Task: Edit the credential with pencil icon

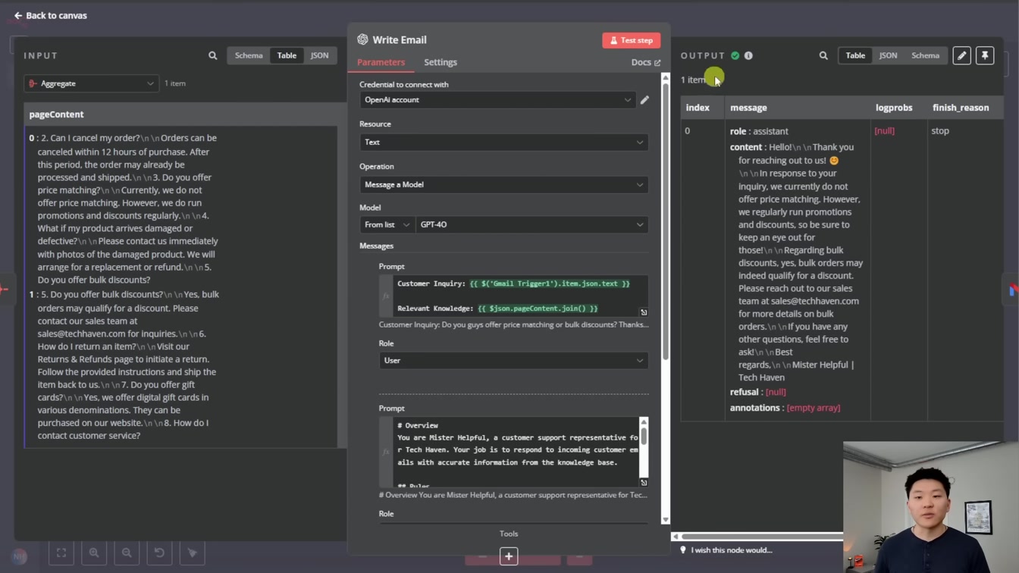Action: click(644, 100)
